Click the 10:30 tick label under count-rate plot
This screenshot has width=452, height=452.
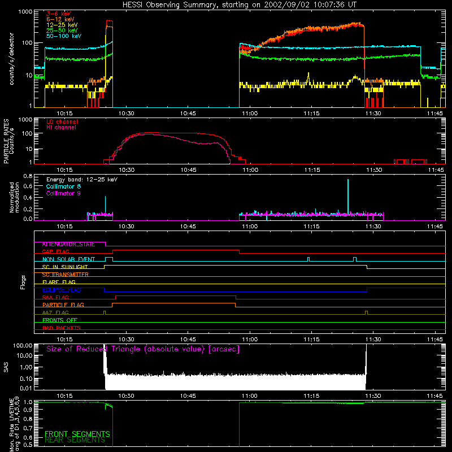point(126,114)
